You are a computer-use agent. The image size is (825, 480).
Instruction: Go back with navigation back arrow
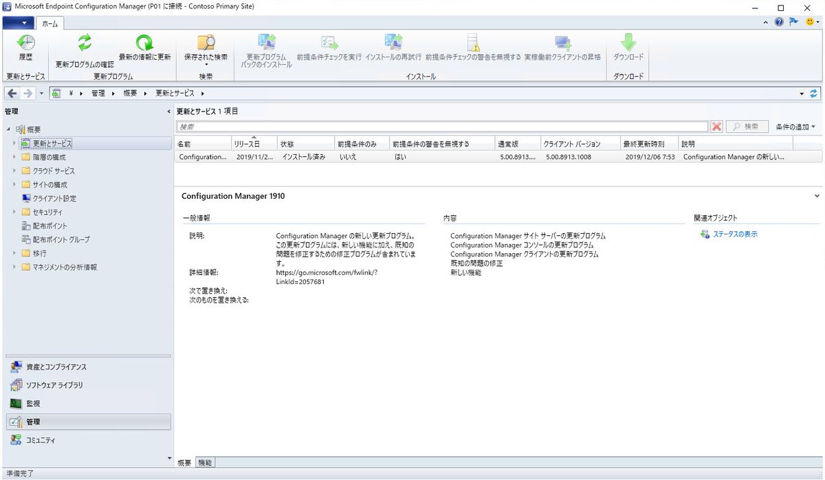pyautogui.click(x=12, y=93)
